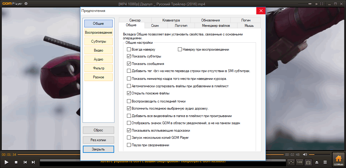Select Разное category in sidebar
346x168 pixels.
click(98, 77)
